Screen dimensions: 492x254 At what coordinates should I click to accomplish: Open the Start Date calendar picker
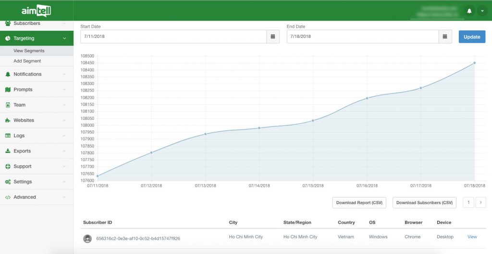coord(273,36)
